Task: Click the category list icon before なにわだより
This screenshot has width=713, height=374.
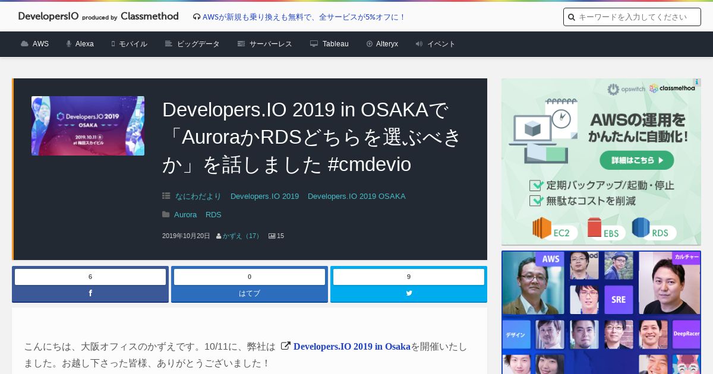Action: (166, 196)
